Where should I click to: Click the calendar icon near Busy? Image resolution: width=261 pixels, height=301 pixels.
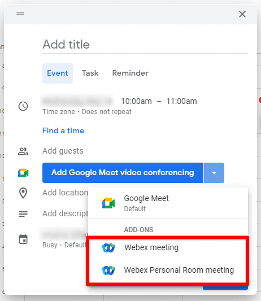23,239
